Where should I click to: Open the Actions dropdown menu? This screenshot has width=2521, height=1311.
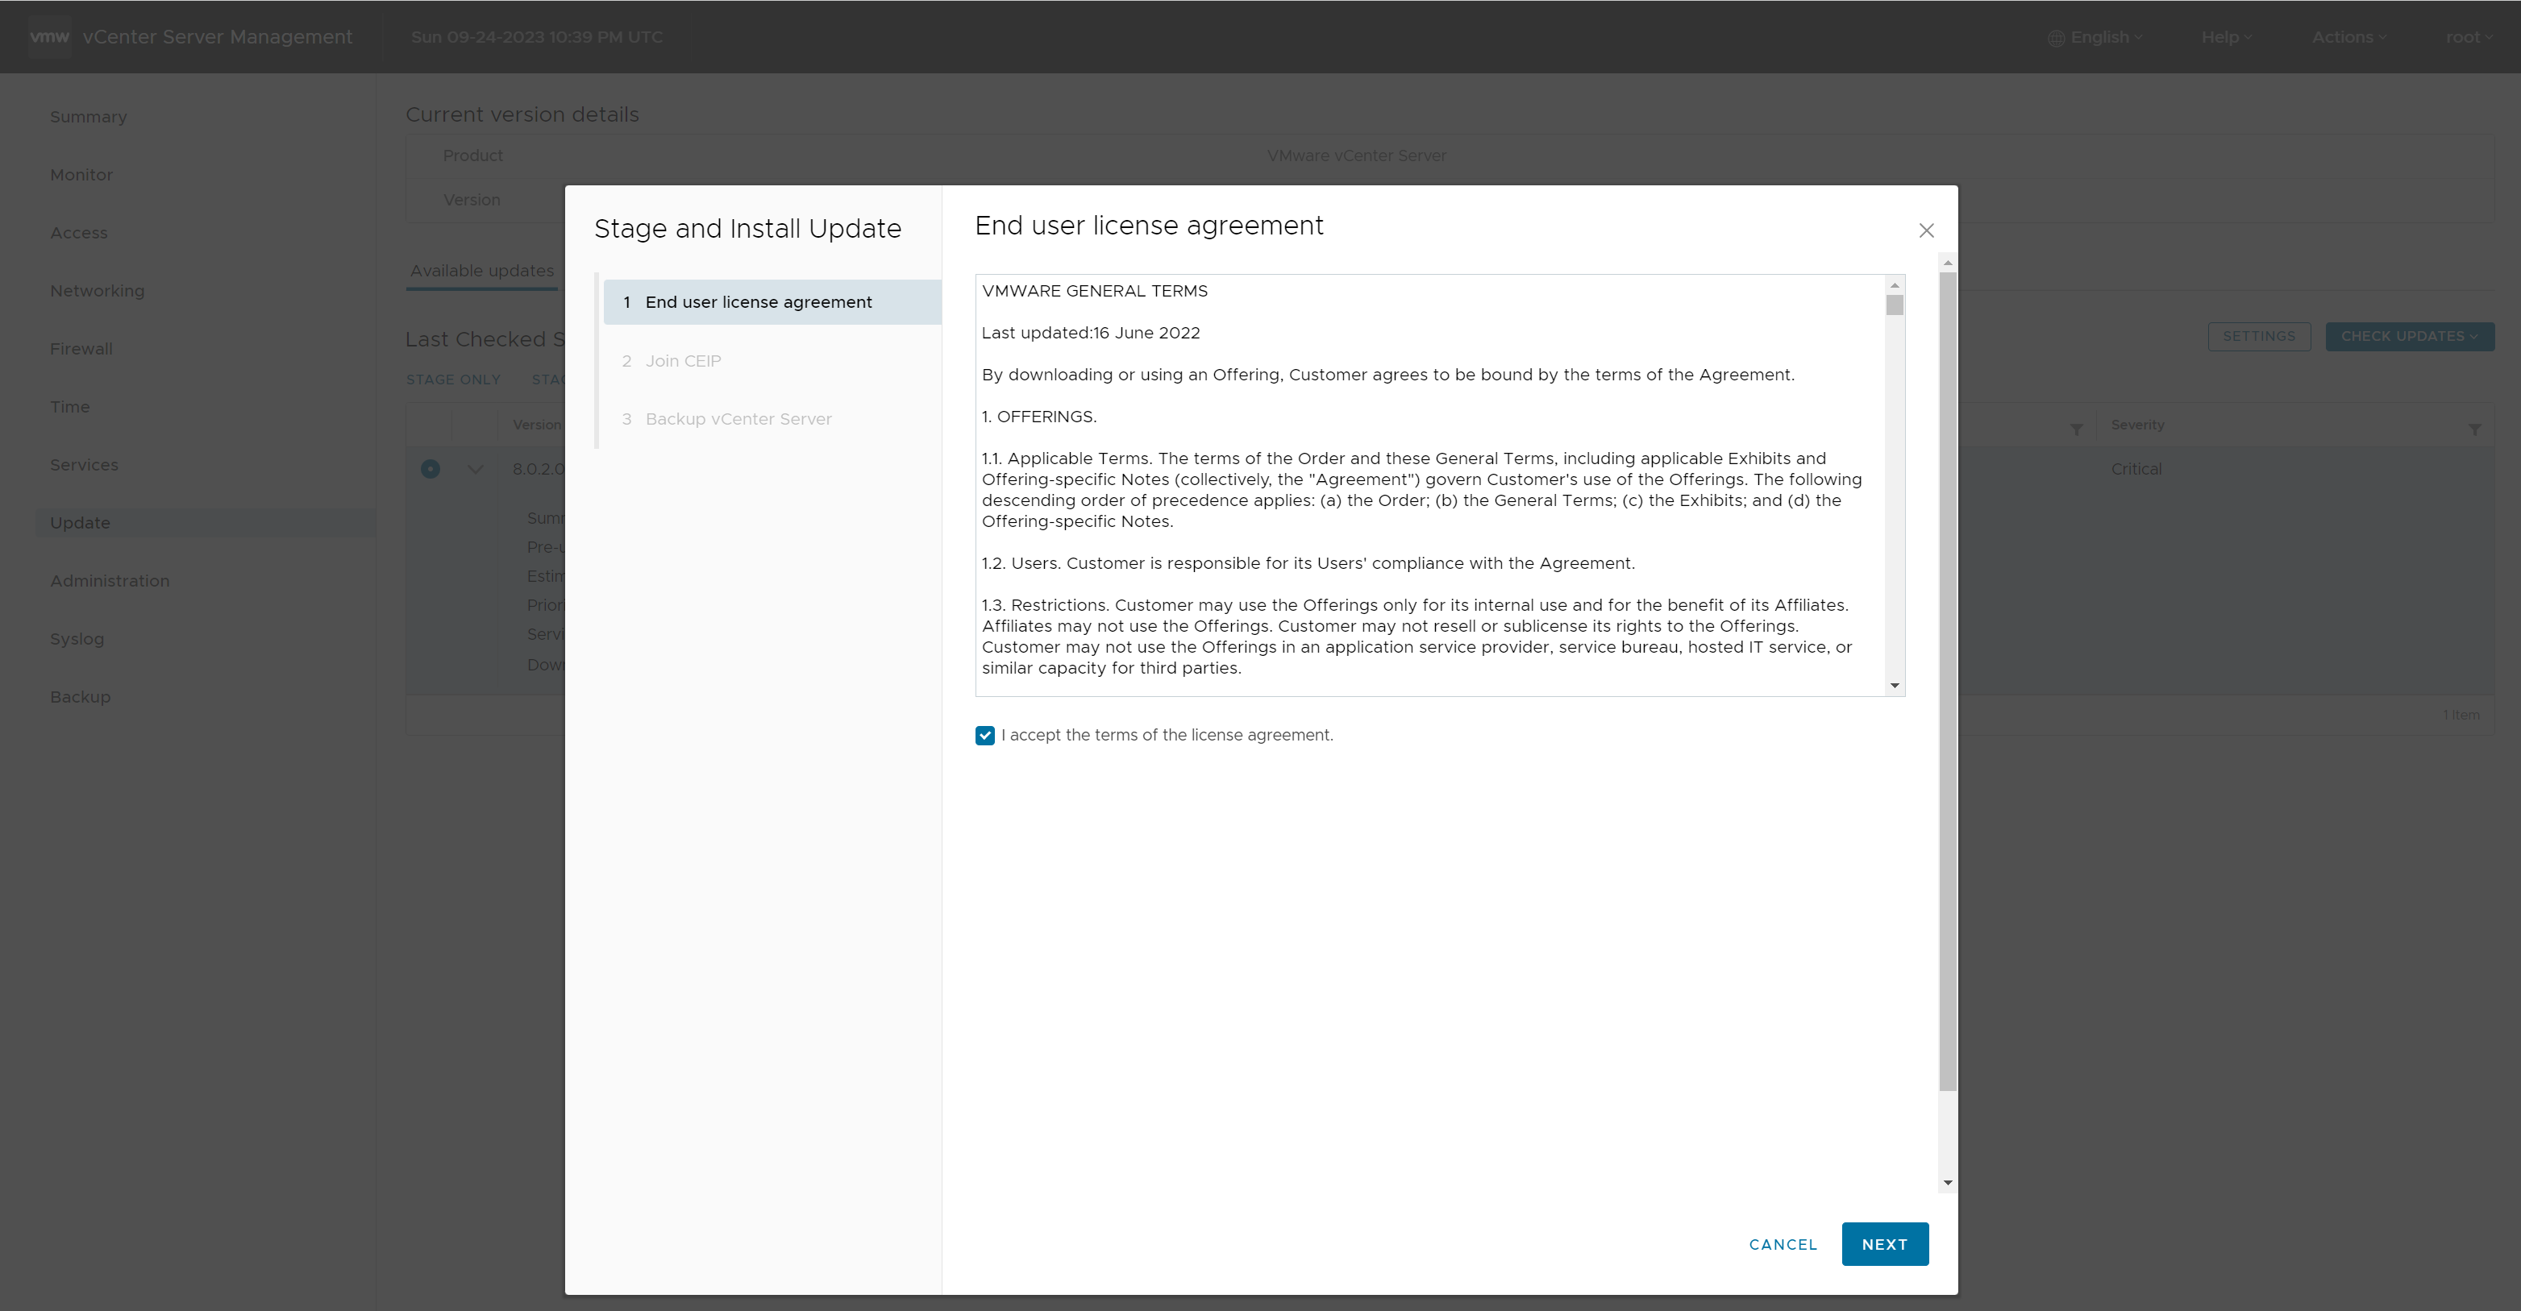2348,37
